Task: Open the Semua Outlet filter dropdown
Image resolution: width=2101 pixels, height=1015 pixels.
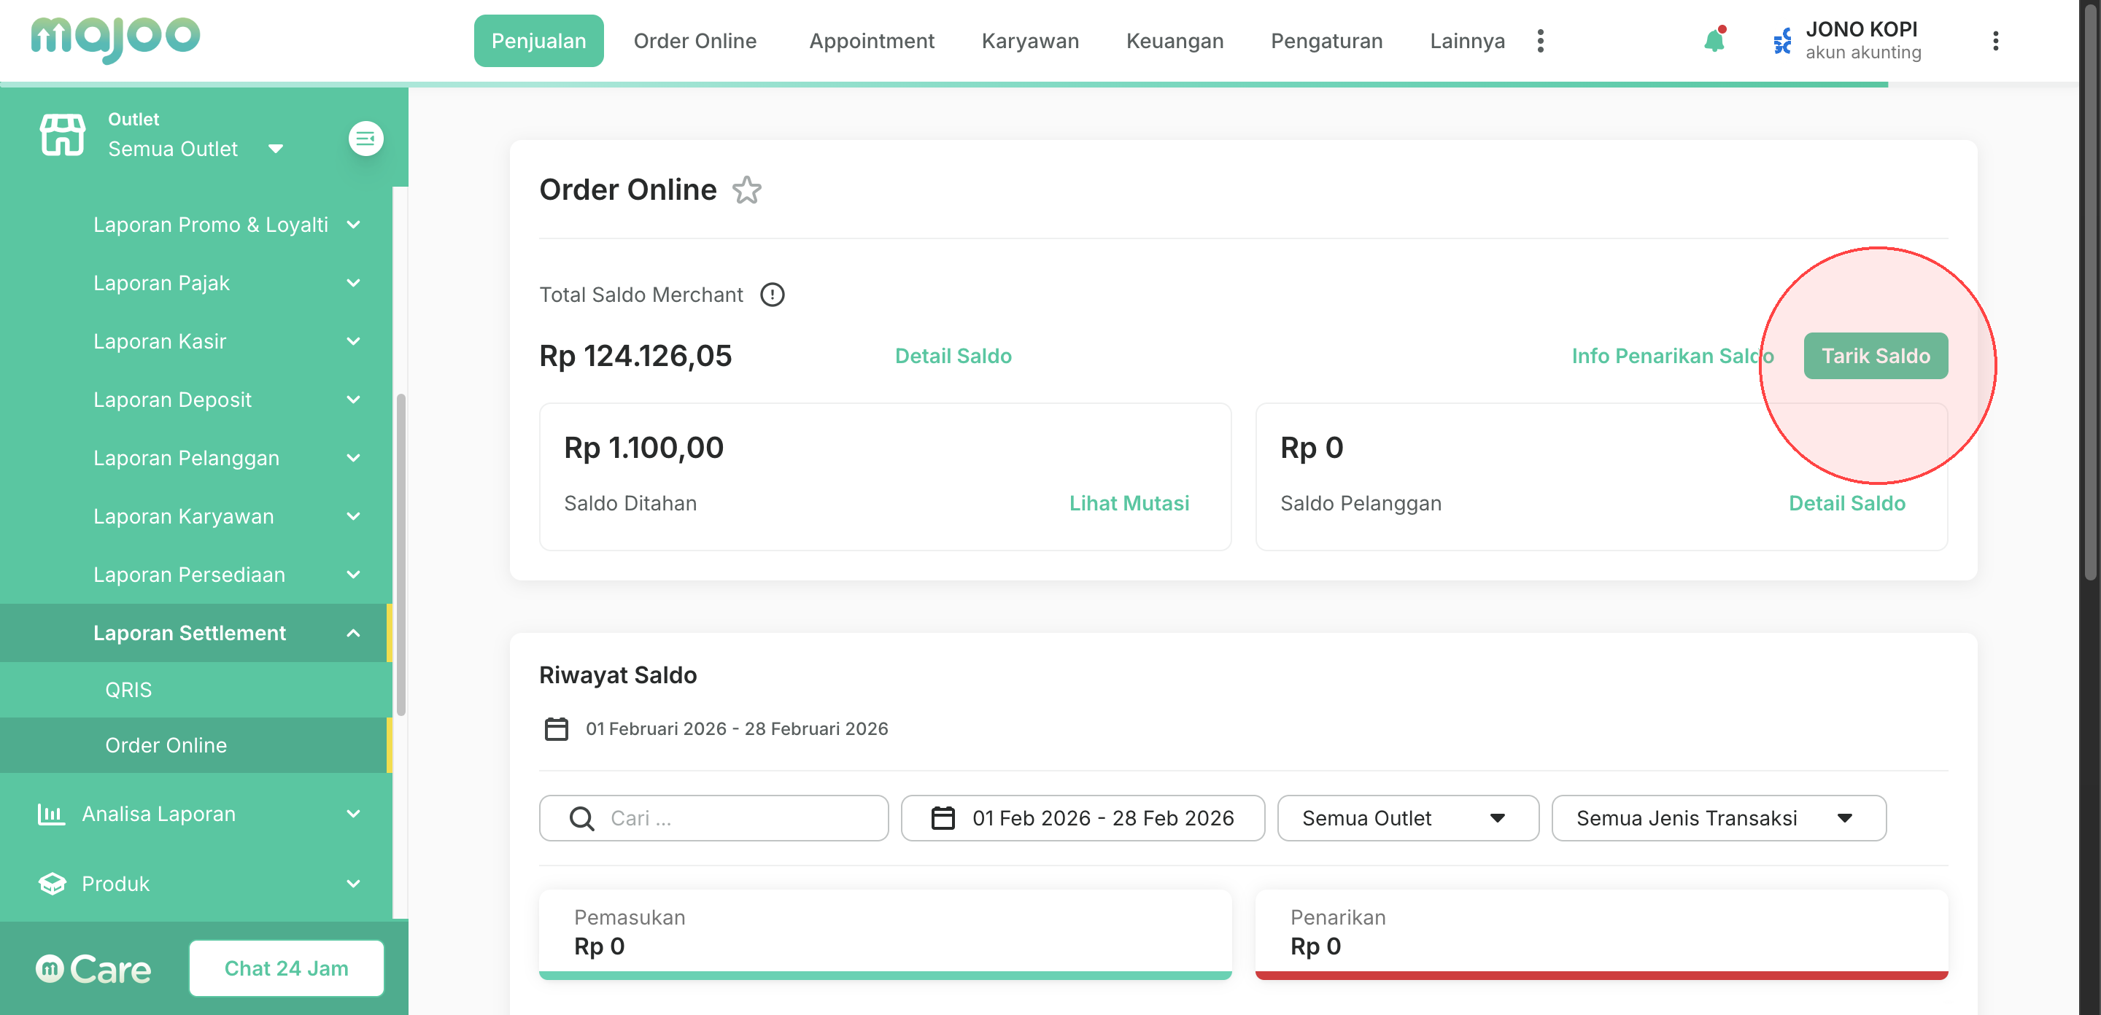Action: 1407,817
